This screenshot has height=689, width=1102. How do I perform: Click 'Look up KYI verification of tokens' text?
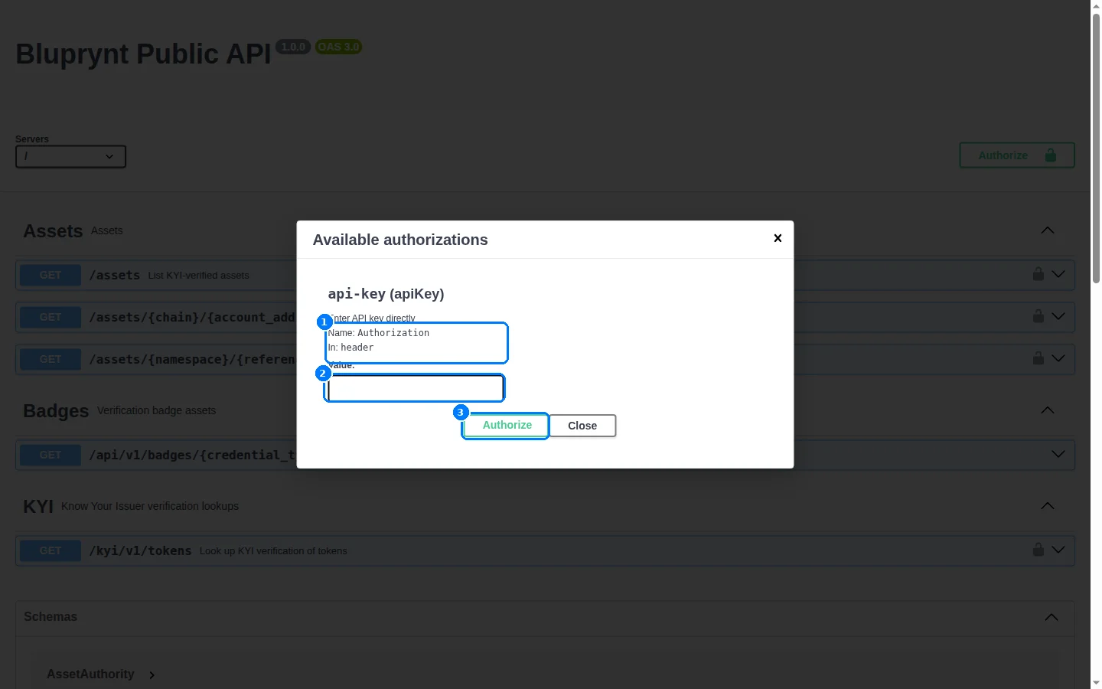coord(273,551)
